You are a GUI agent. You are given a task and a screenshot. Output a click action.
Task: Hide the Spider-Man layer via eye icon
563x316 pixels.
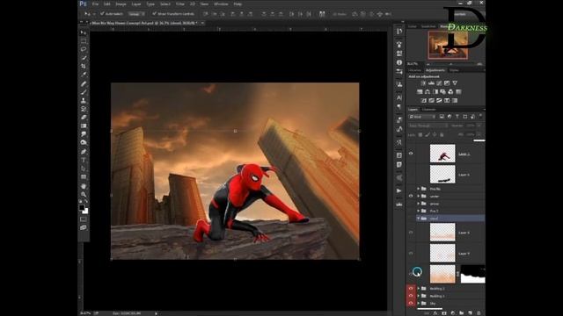pyautogui.click(x=411, y=154)
